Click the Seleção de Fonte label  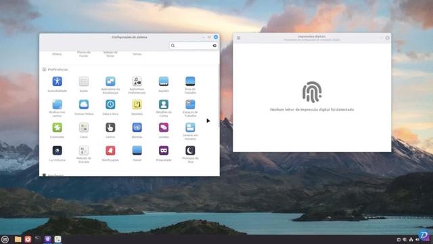click(x=110, y=54)
